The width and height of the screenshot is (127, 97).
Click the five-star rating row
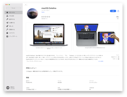tap(46, 17)
